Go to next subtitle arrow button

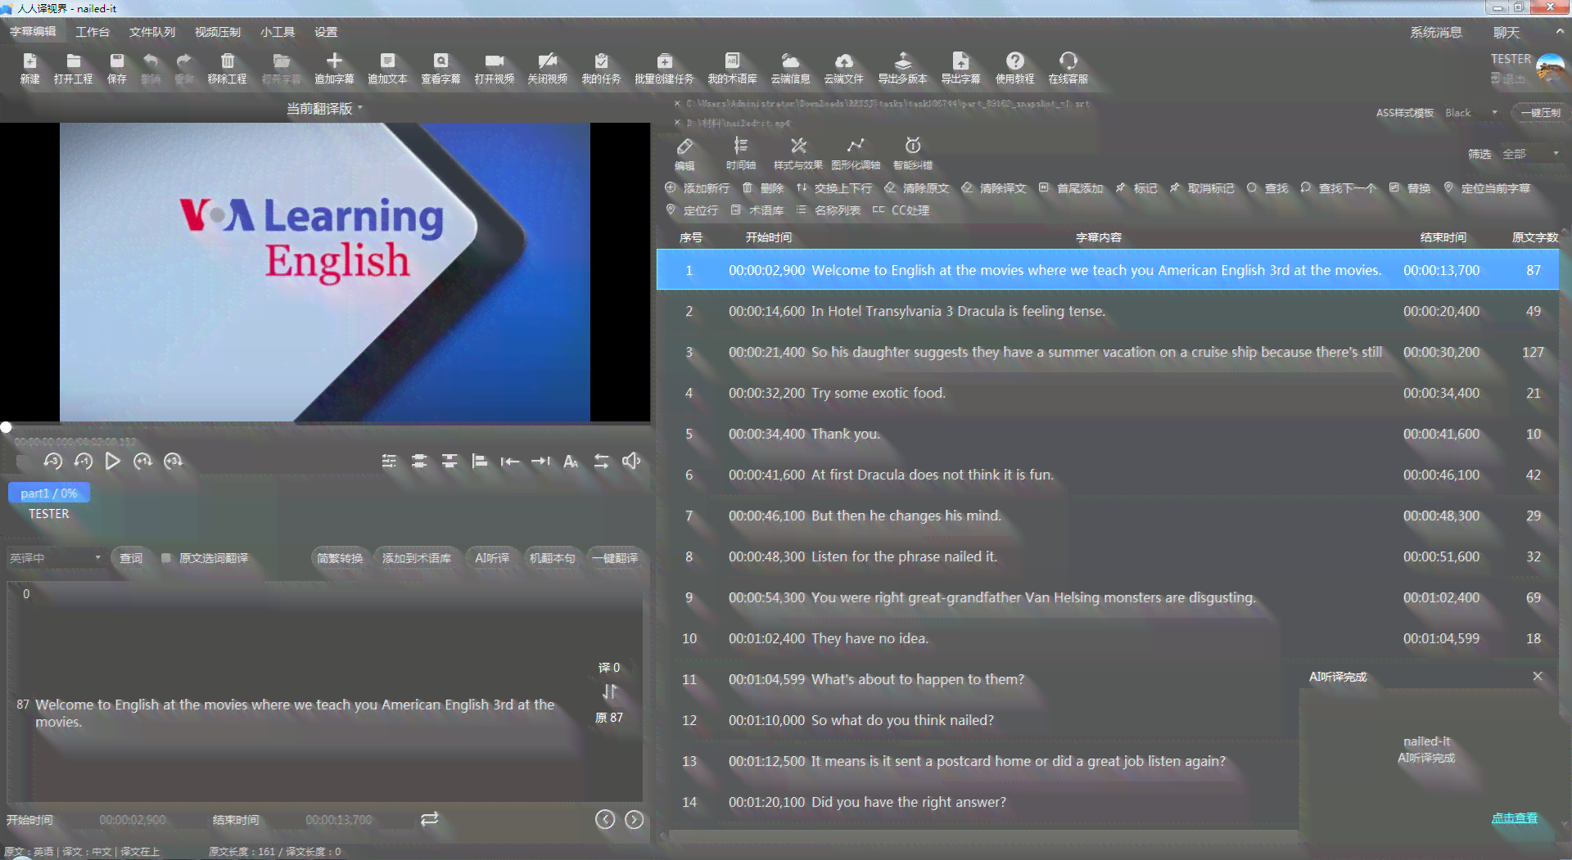point(635,819)
